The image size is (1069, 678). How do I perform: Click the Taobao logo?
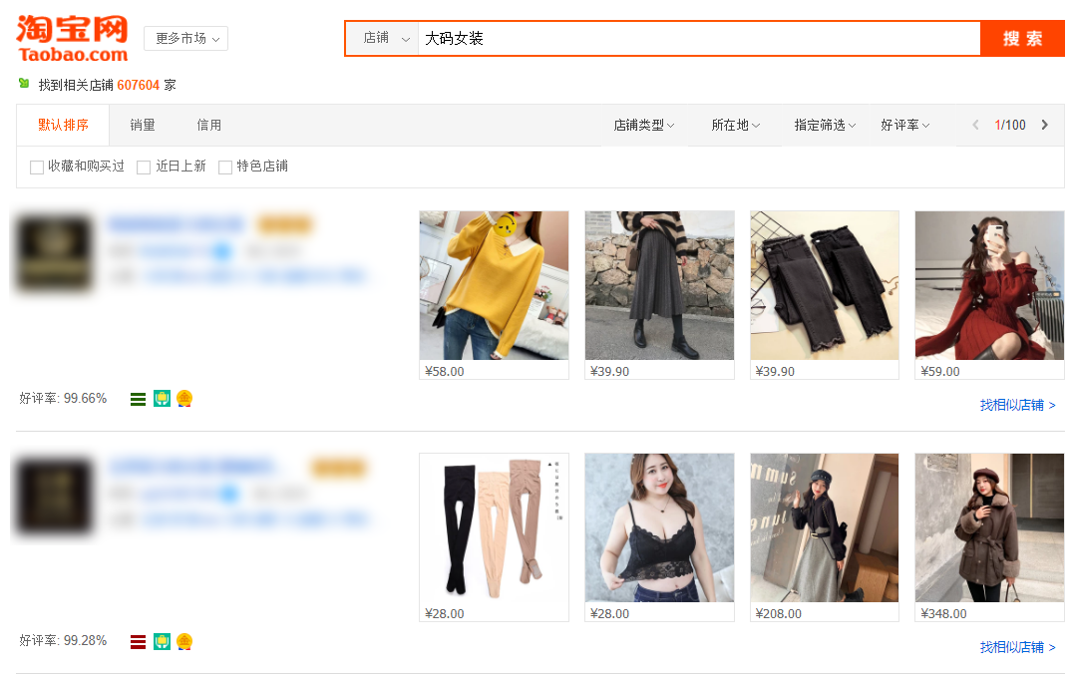pyautogui.click(x=72, y=39)
